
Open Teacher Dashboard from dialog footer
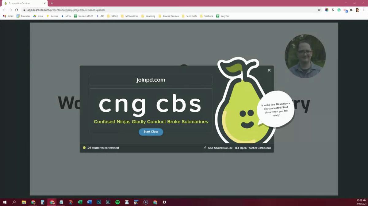coord(253,148)
